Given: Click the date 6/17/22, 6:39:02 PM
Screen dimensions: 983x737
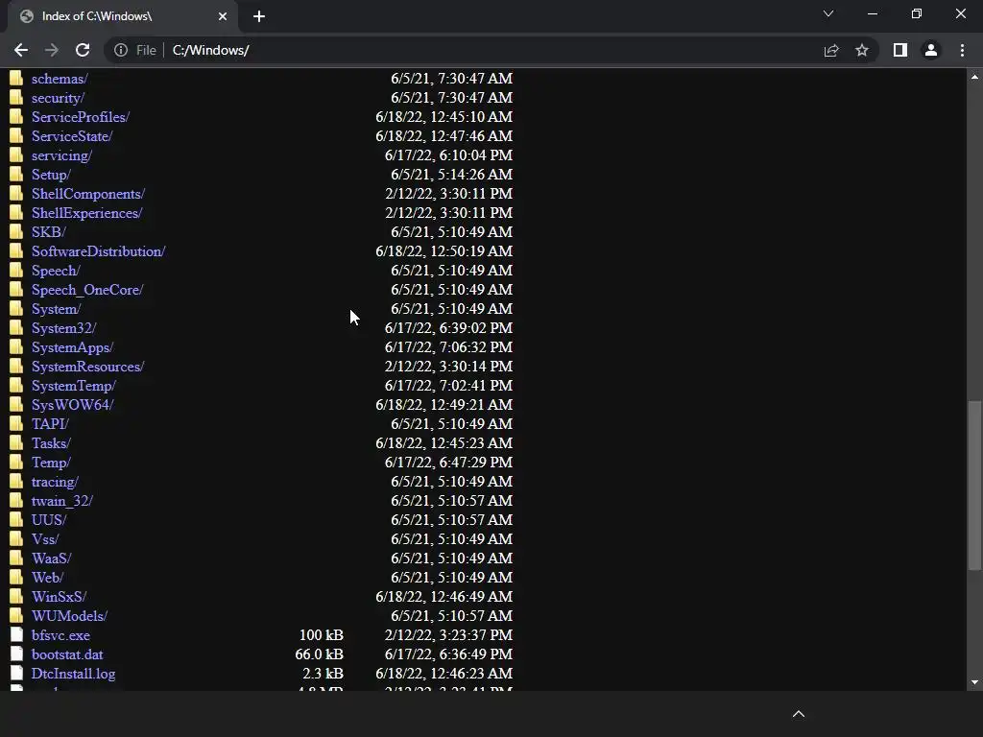Looking at the screenshot, I should pyautogui.click(x=448, y=328).
